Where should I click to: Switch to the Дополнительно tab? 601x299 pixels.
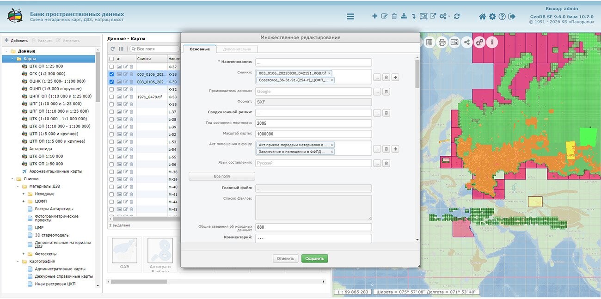(x=237, y=49)
